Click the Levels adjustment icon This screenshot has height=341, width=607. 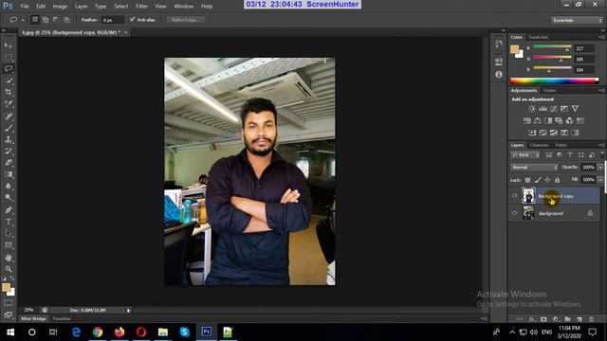click(x=543, y=109)
